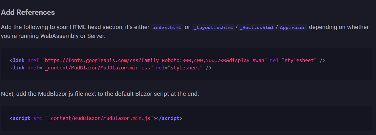Select the App.razor inline code label
Screen dimensions: 376x135
(293, 28)
